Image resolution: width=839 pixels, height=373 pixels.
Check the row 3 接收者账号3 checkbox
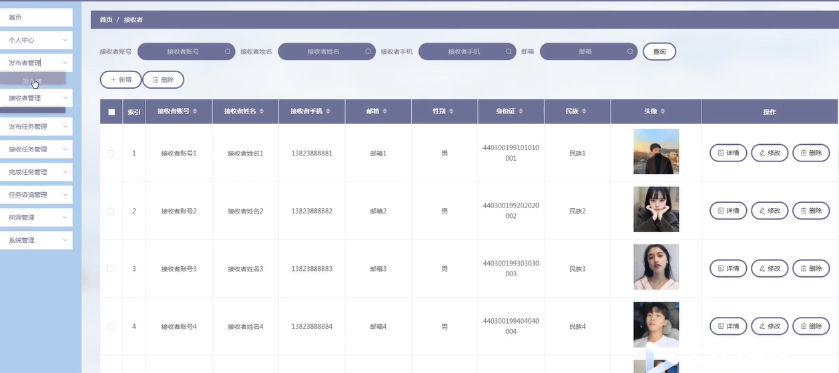pyautogui.click(x=111, y=269)
